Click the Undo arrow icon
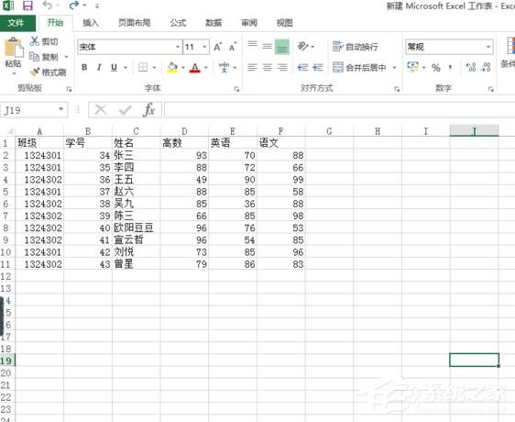 tap(48, 6)
